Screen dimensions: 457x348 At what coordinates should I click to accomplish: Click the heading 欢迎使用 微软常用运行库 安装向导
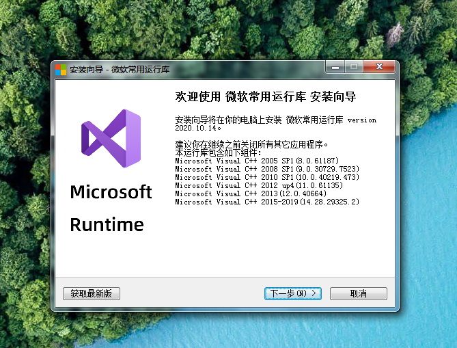[266, 96]
